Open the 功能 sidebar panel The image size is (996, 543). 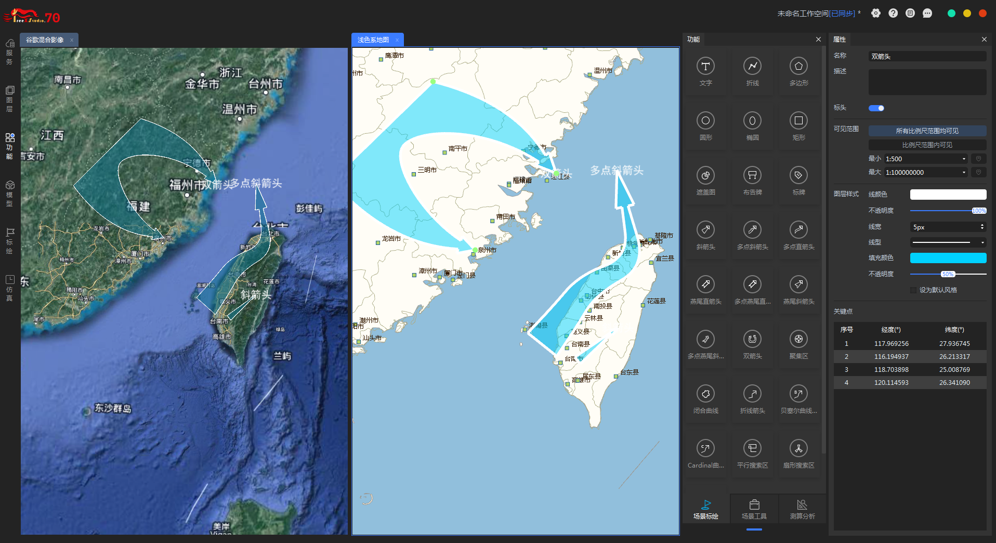pyautogui.click(x=10, y=146)
